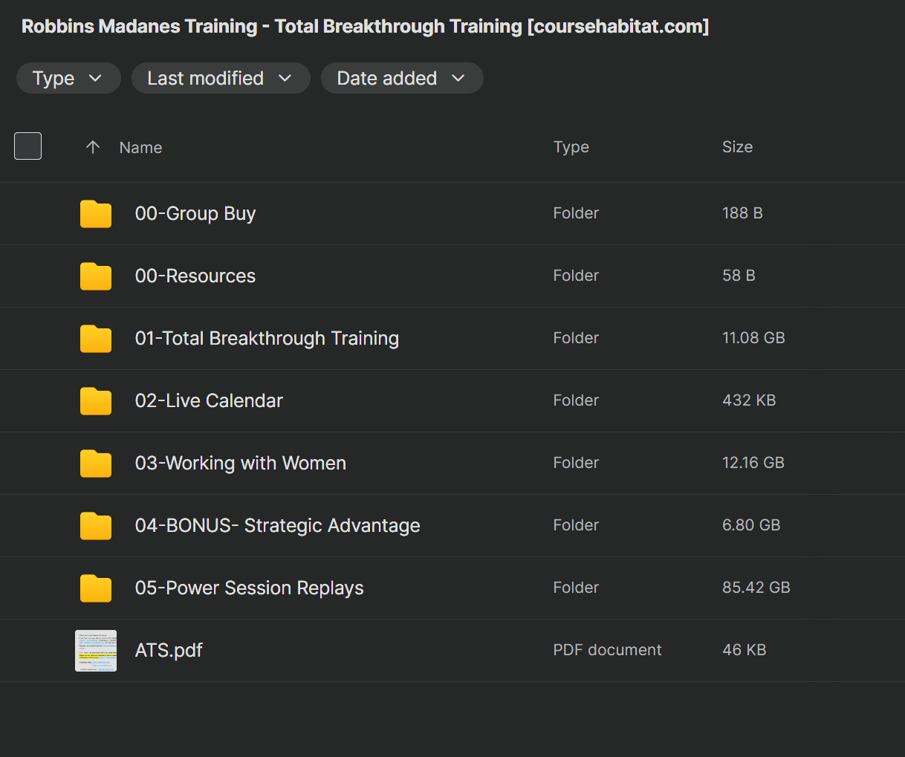Click the 00-Resources folder icon
Viewport: 905px width, 757px height.
click(96, 276)
